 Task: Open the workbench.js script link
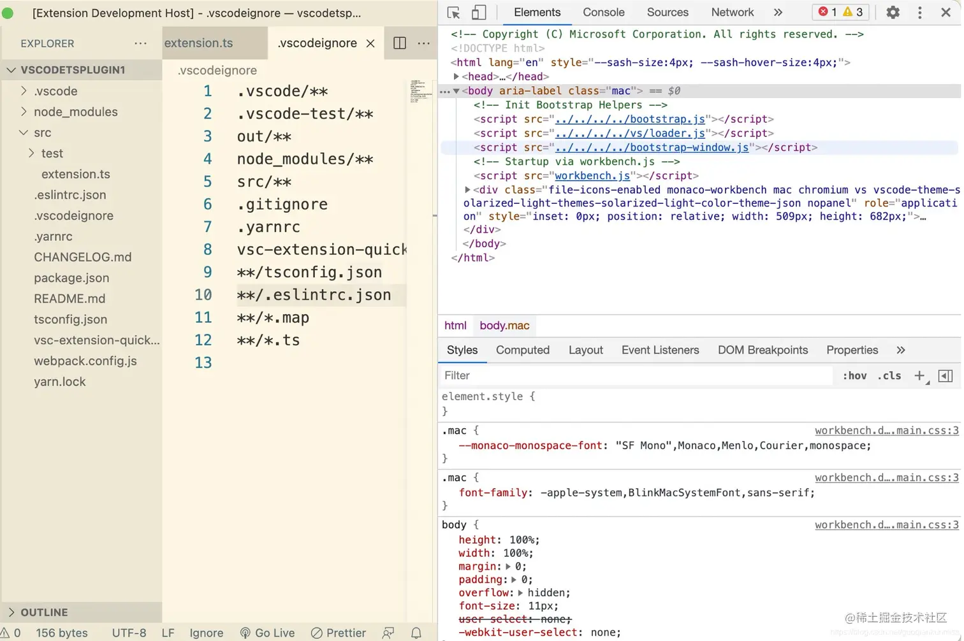[592, 176]
